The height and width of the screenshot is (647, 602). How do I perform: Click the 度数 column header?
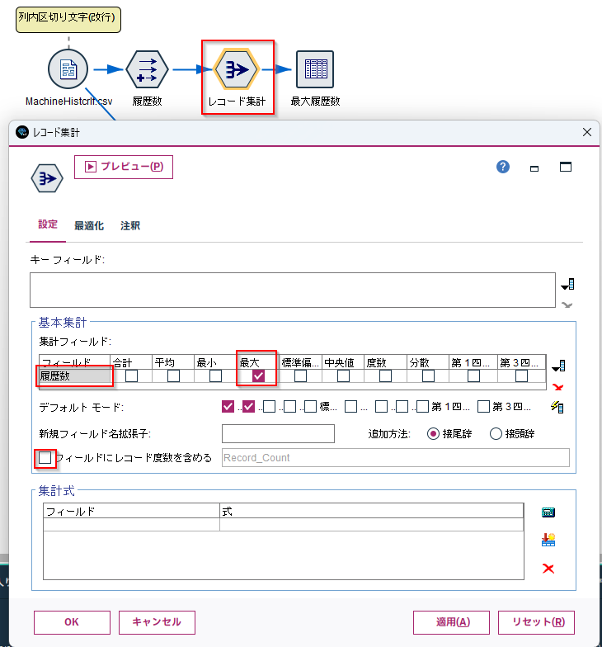click(386, 362)
